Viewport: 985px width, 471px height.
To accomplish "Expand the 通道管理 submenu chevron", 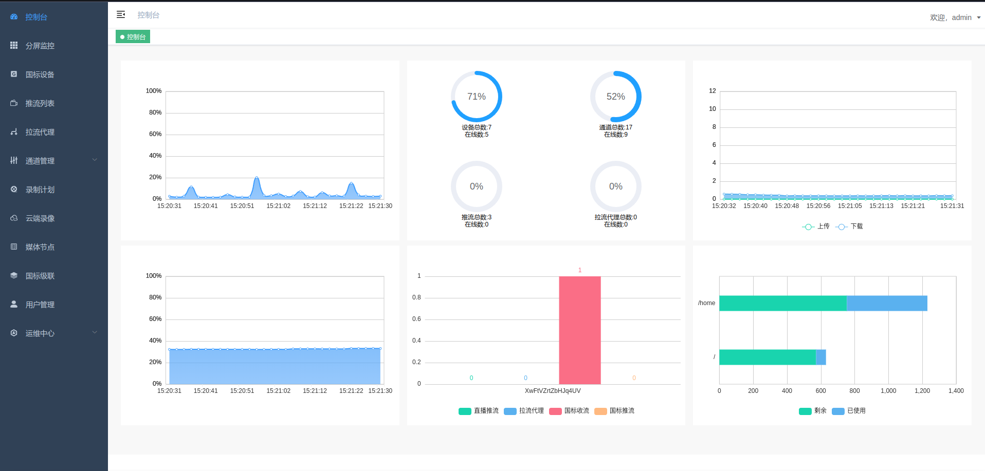I will [x=95, y=160].
